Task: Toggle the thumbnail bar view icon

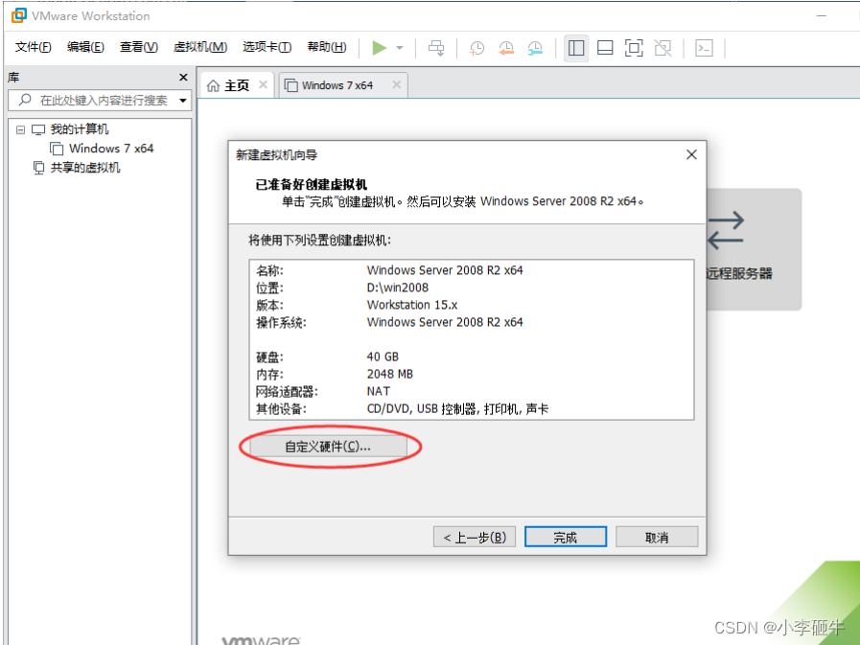Action: (x=605, y=48)
